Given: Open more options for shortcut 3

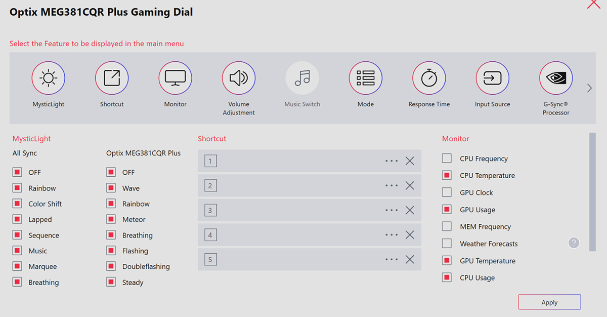Looking at the screenshot, I should [392, 210].
